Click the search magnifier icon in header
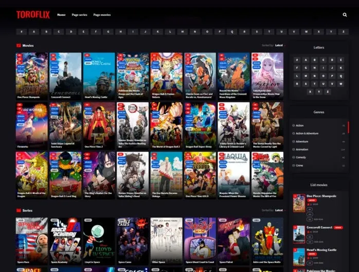This screenshot has width=359, height=272. (345, 15)
